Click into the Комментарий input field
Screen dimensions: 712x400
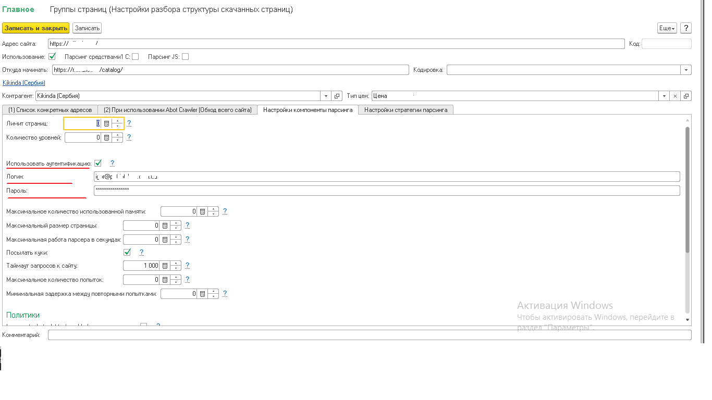369,335
